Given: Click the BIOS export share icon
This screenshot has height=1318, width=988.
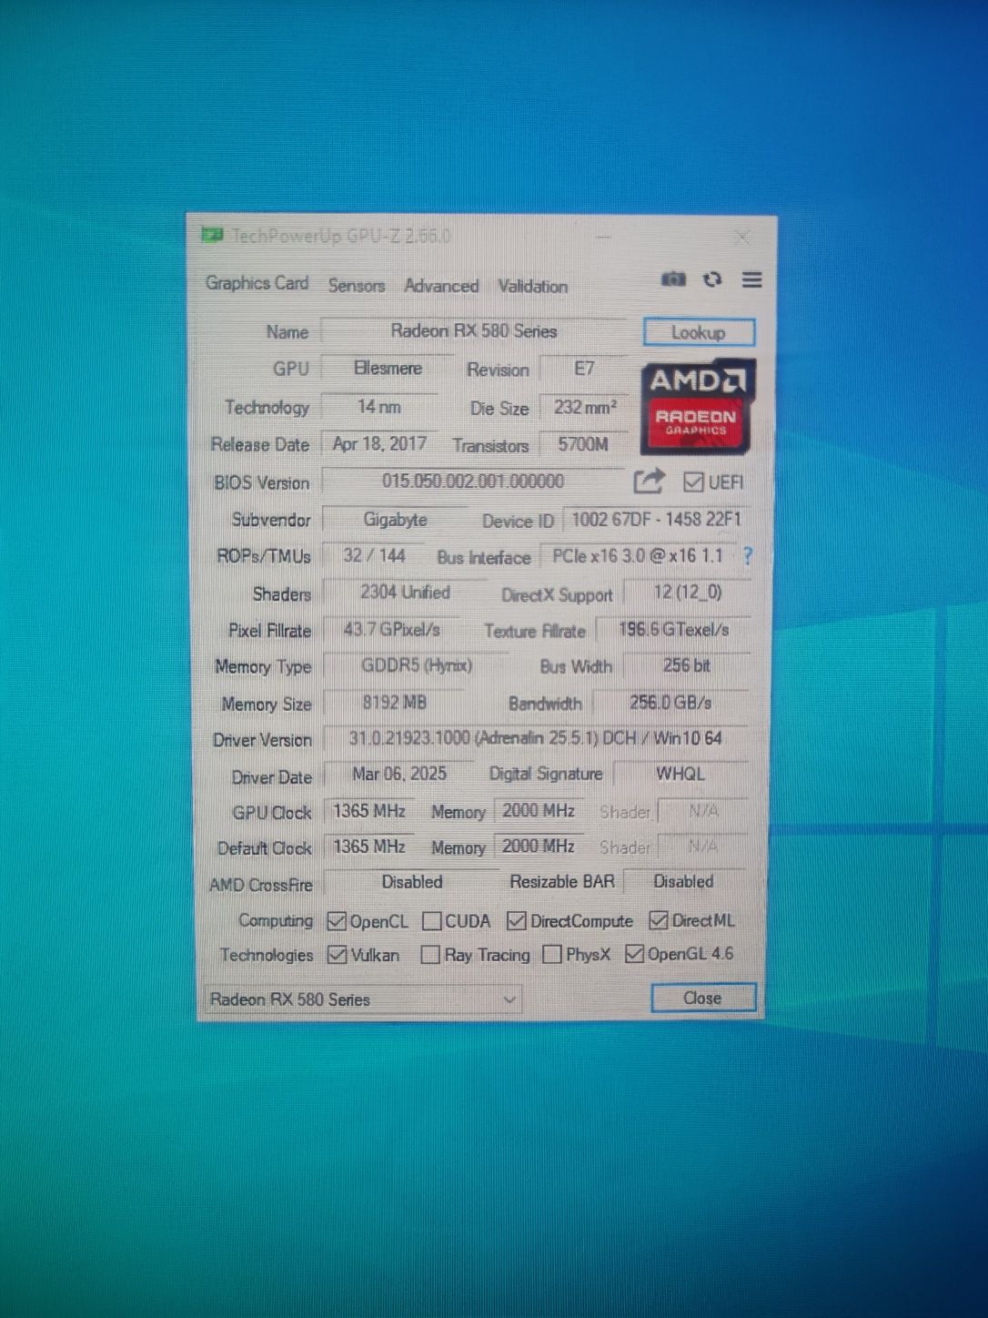Looking at the screenshot, I should pyautogui.click(x=648, y=481).
